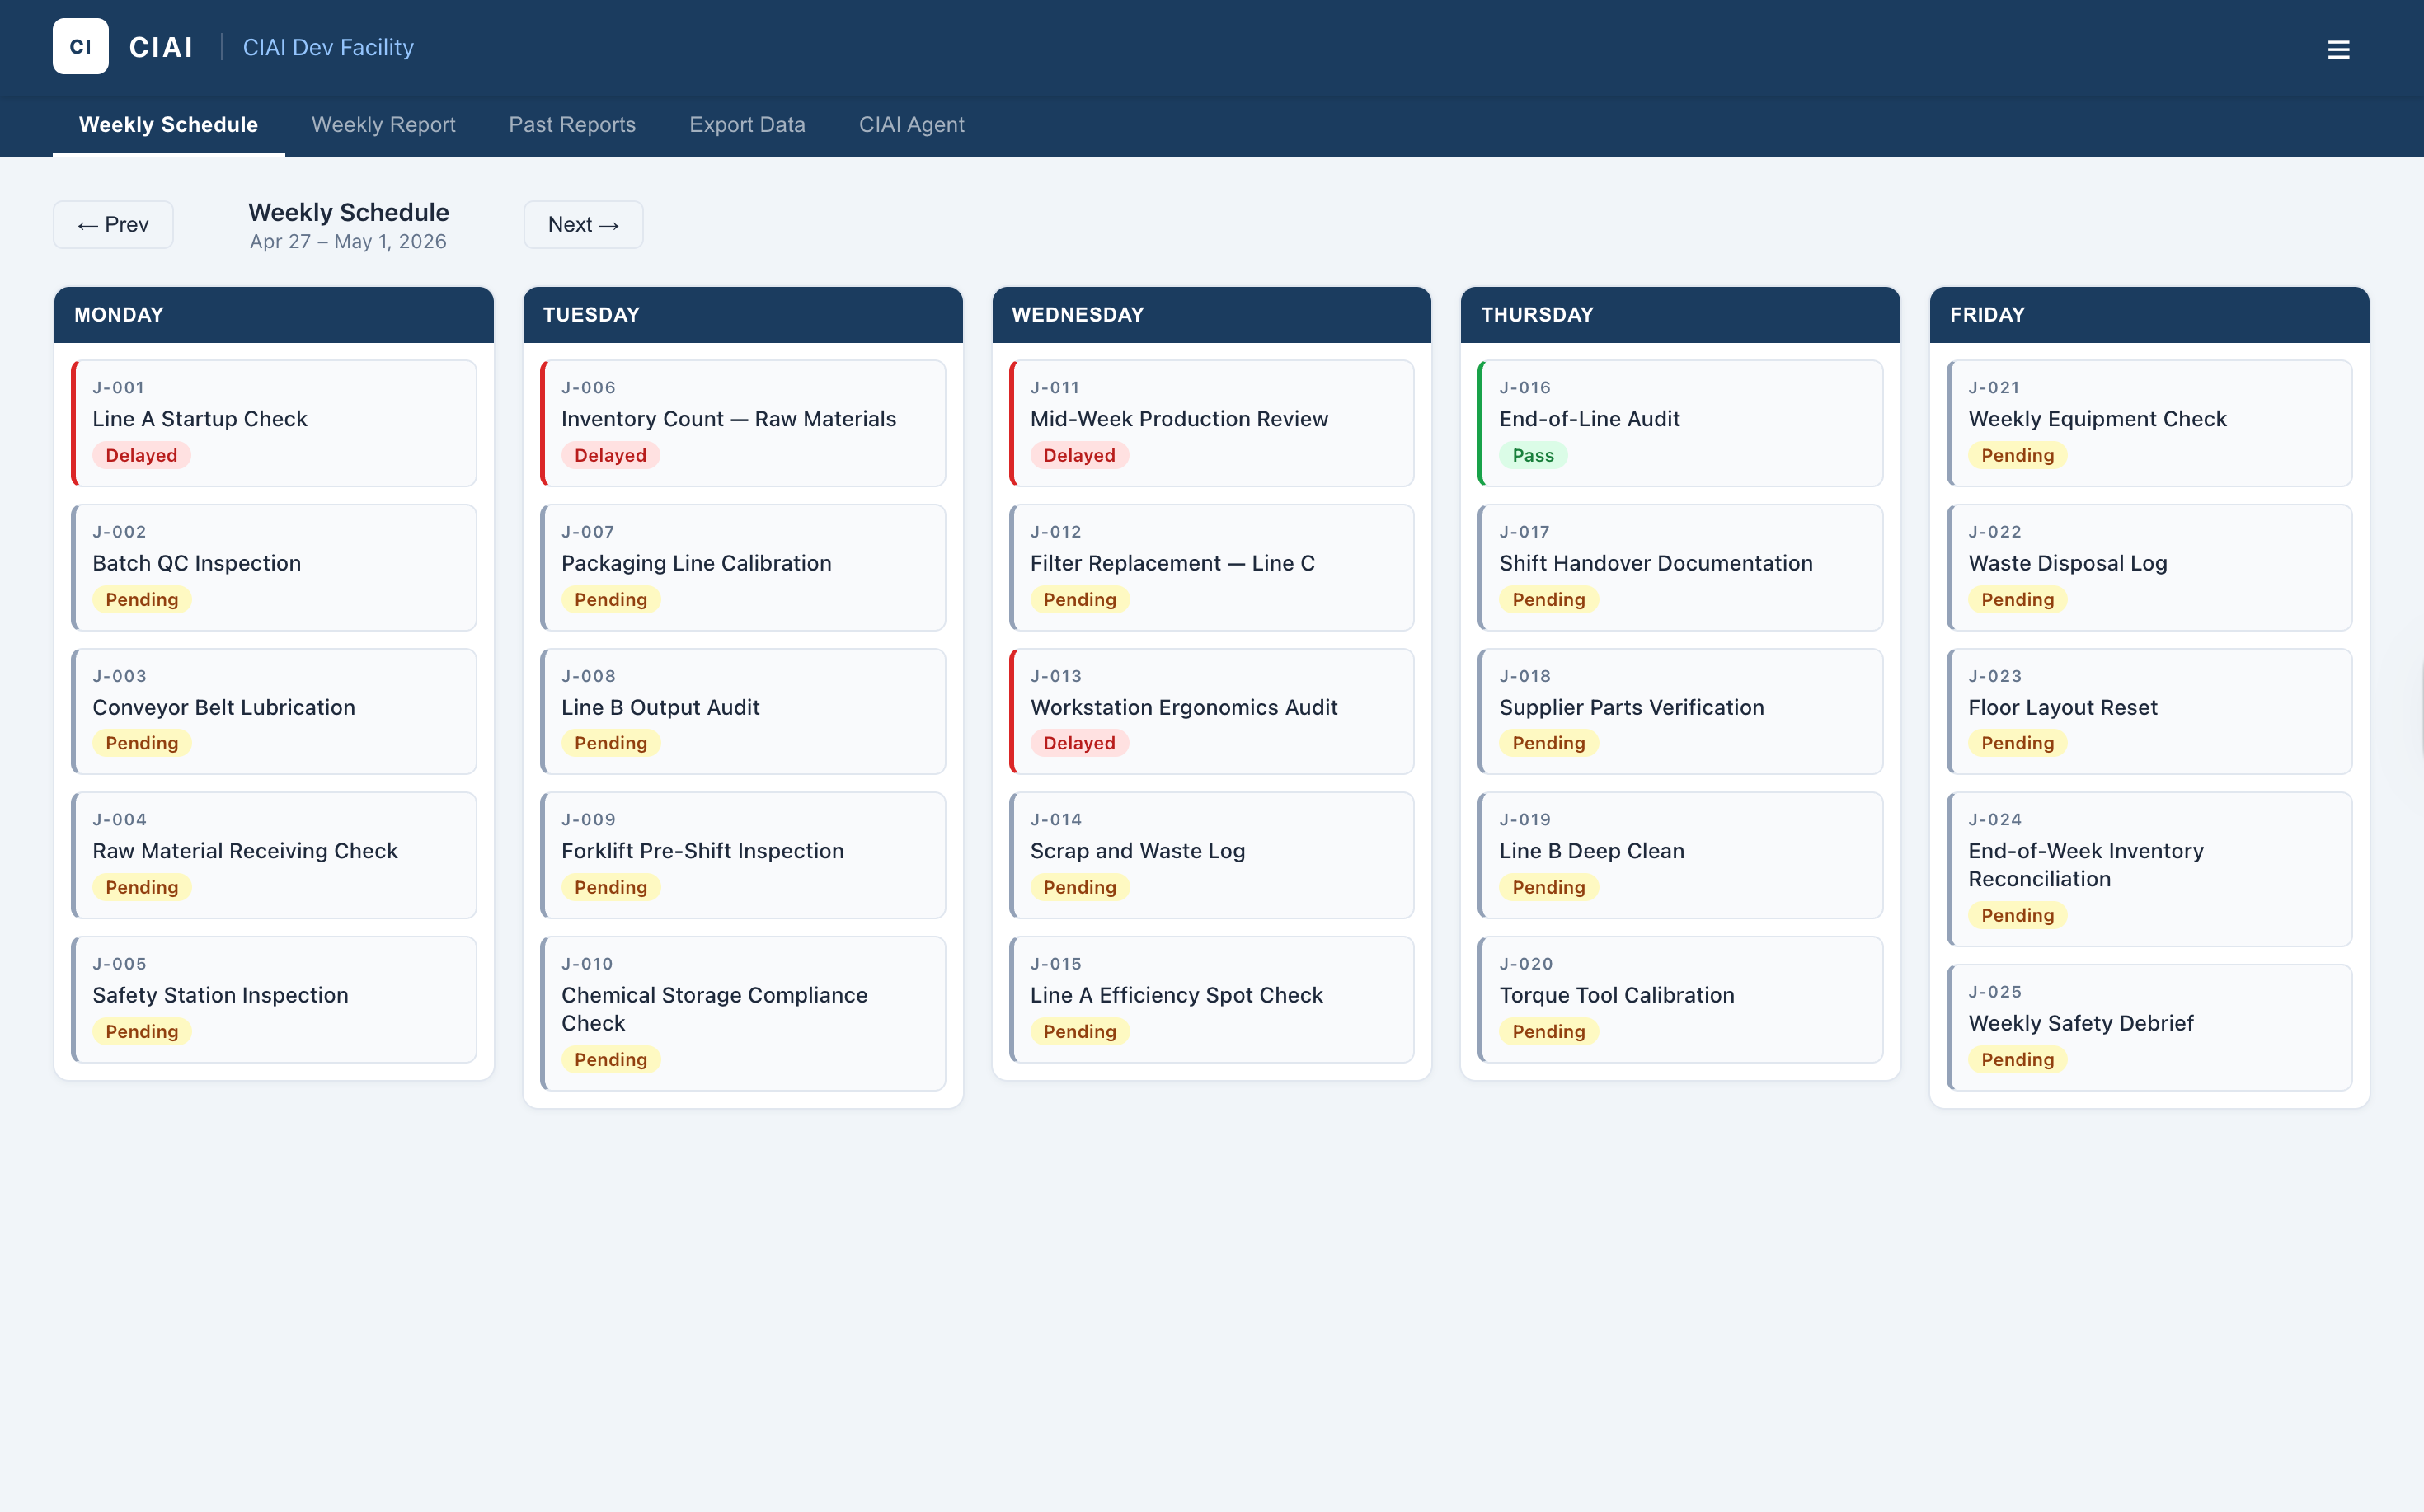The height and width of the screenshot is (1512, 2424).
Task: Click the WEDNESDAY column header
Action: pyautogui.click(x=1212, y=315)
